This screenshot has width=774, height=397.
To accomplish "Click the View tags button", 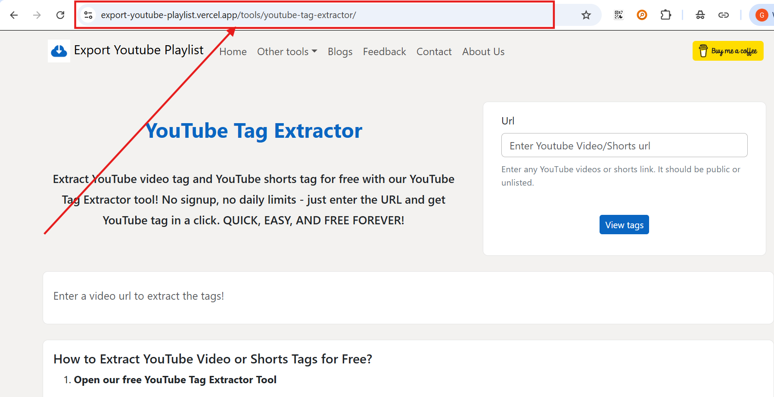I will click(624, 224).
